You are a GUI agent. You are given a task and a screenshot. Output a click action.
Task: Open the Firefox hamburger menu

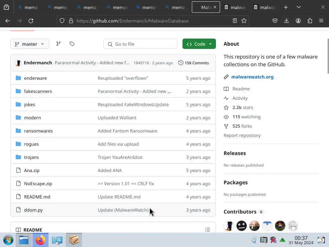[x=321, y=21]
